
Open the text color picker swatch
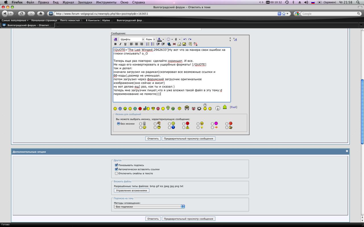pyautogui.click(x=159, y=39)
